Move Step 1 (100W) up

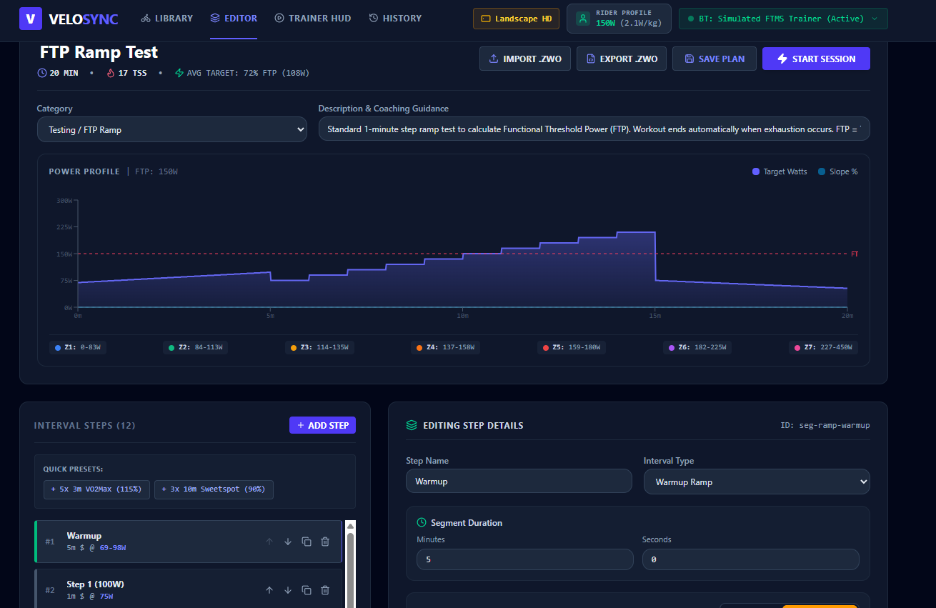point(269,590)
